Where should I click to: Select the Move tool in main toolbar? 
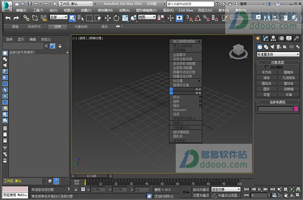108,18
